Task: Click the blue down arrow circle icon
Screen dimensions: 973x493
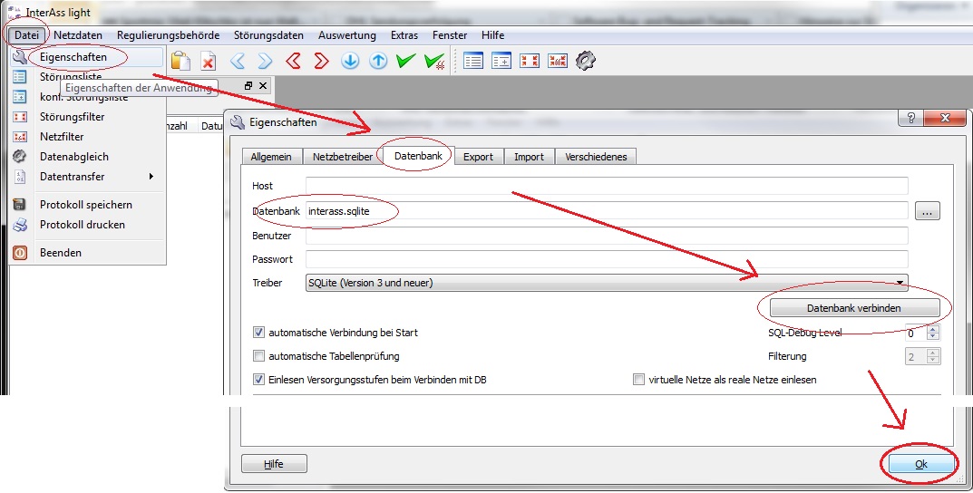Action: coord(350,61)
